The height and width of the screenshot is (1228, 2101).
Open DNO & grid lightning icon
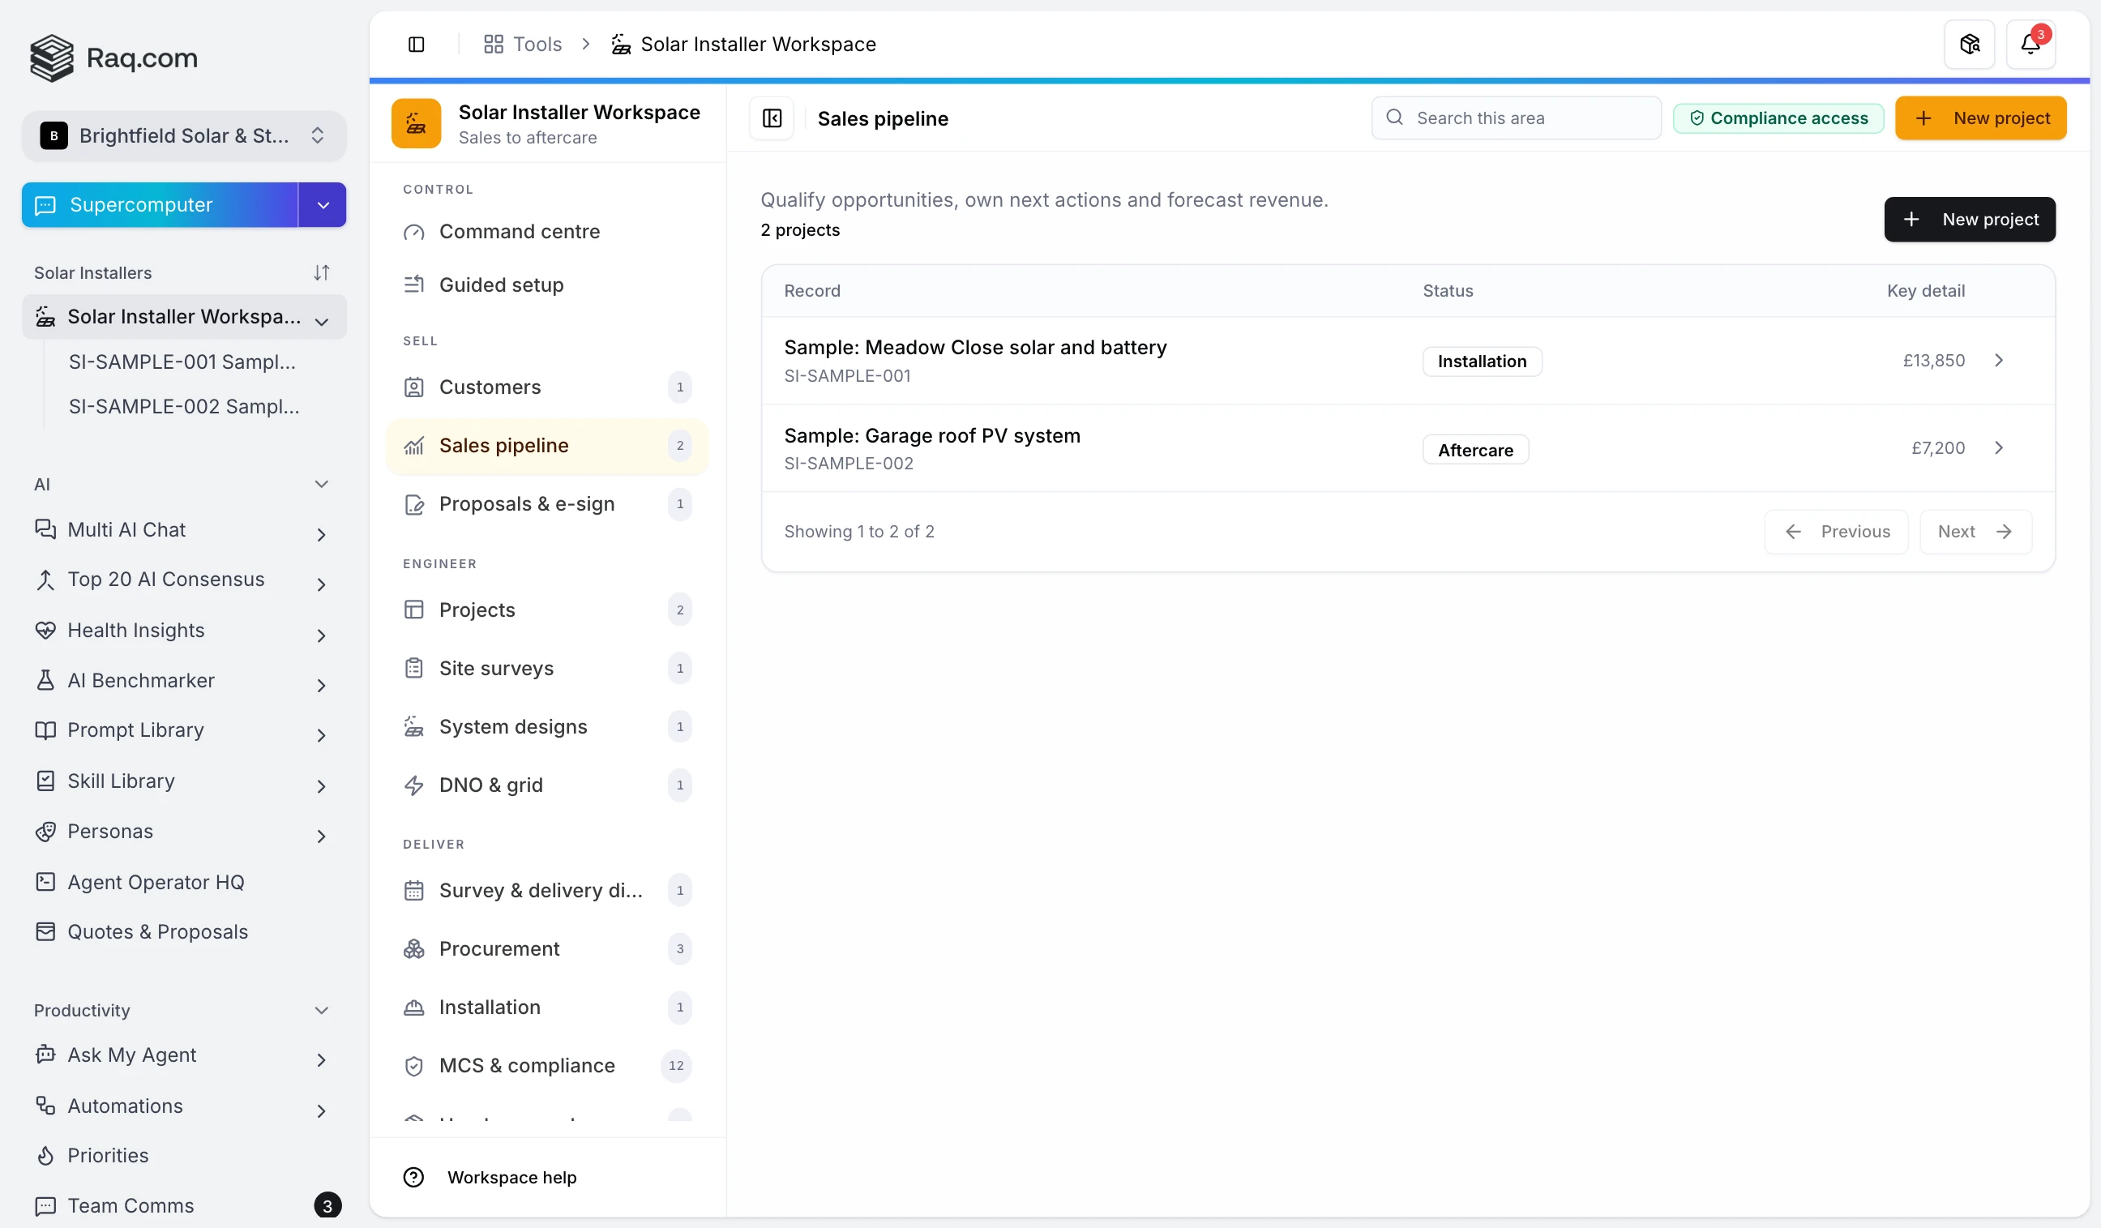(413, 785)
